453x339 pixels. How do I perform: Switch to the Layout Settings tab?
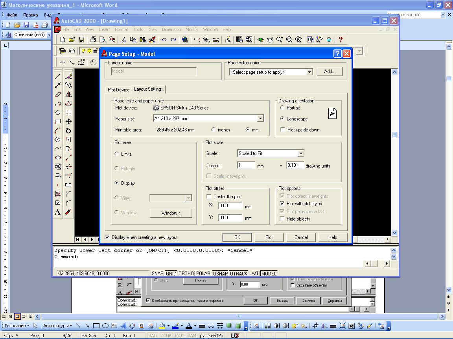tap(149, 89)
